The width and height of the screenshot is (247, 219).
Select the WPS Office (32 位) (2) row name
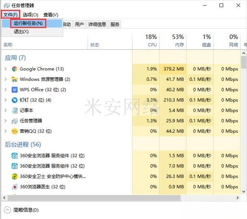tap(43, 90)
